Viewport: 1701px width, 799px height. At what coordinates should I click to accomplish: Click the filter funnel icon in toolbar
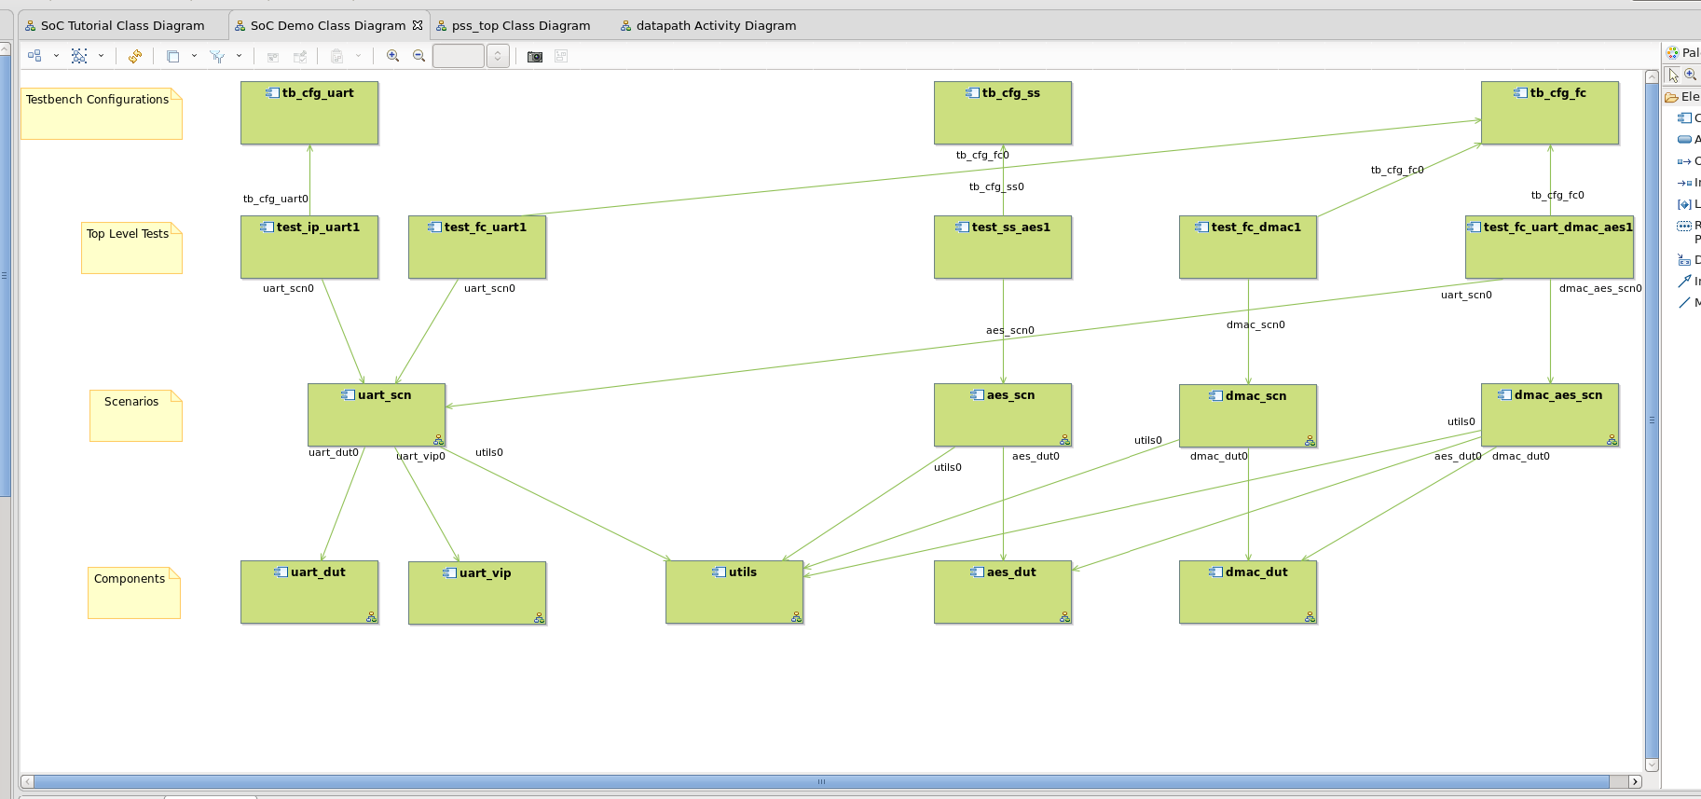coord(217,56)
